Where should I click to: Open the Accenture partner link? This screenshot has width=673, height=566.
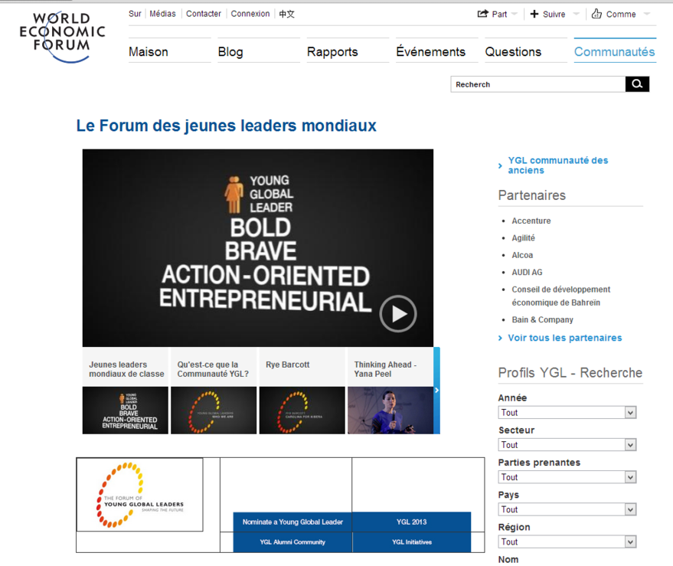click(531, 221)
